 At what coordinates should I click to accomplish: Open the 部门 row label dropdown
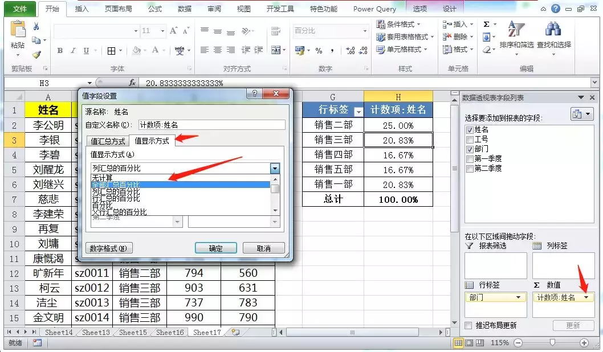[518, 297]
